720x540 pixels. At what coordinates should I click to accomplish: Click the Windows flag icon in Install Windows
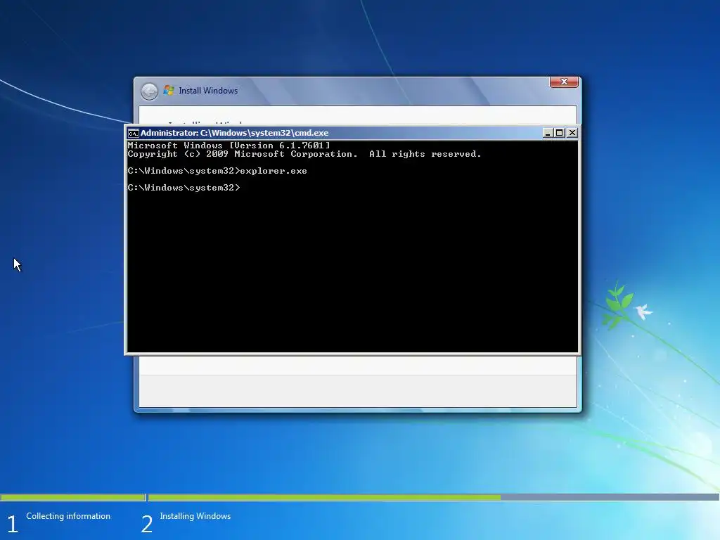pos(169,91)
